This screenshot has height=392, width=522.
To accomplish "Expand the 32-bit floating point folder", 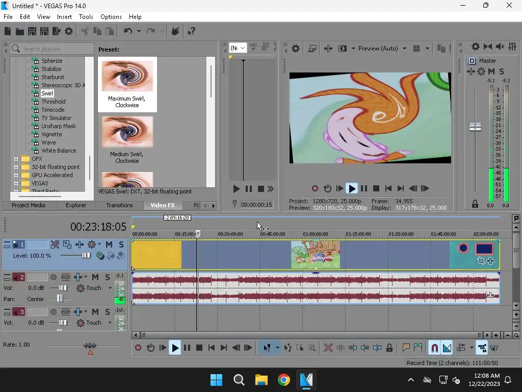I will point(16,167).
